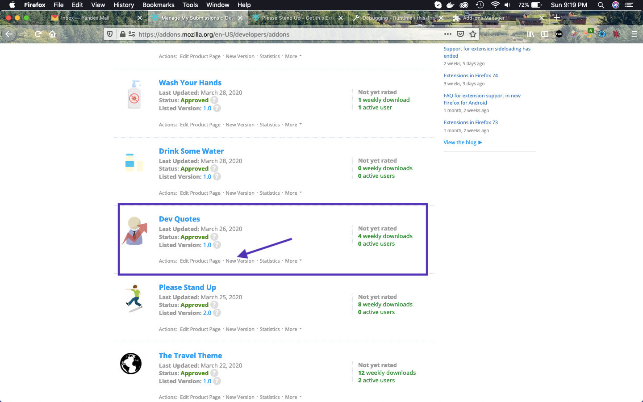Screen dimensions: 643x402
Task: Open a new browser tab
Action: [x=556, y=18]
